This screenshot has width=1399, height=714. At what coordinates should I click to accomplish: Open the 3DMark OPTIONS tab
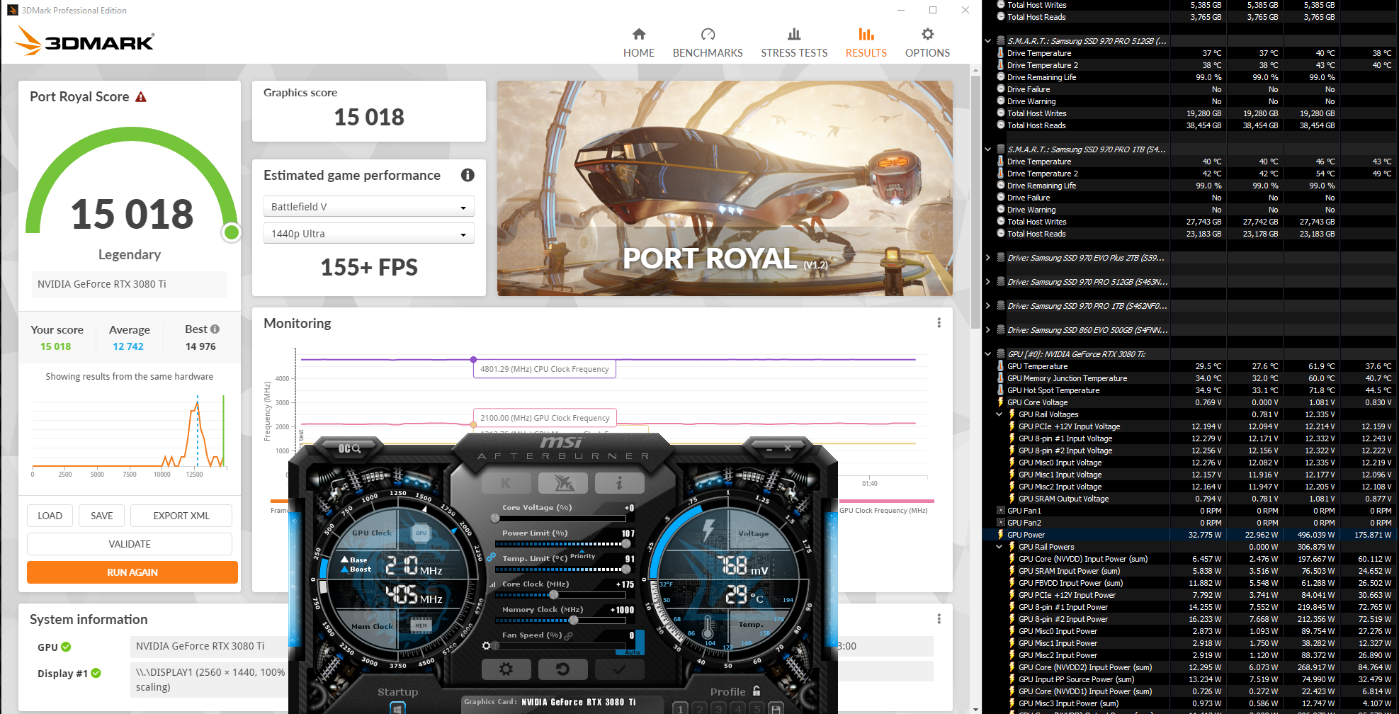[x=927, y=43]
